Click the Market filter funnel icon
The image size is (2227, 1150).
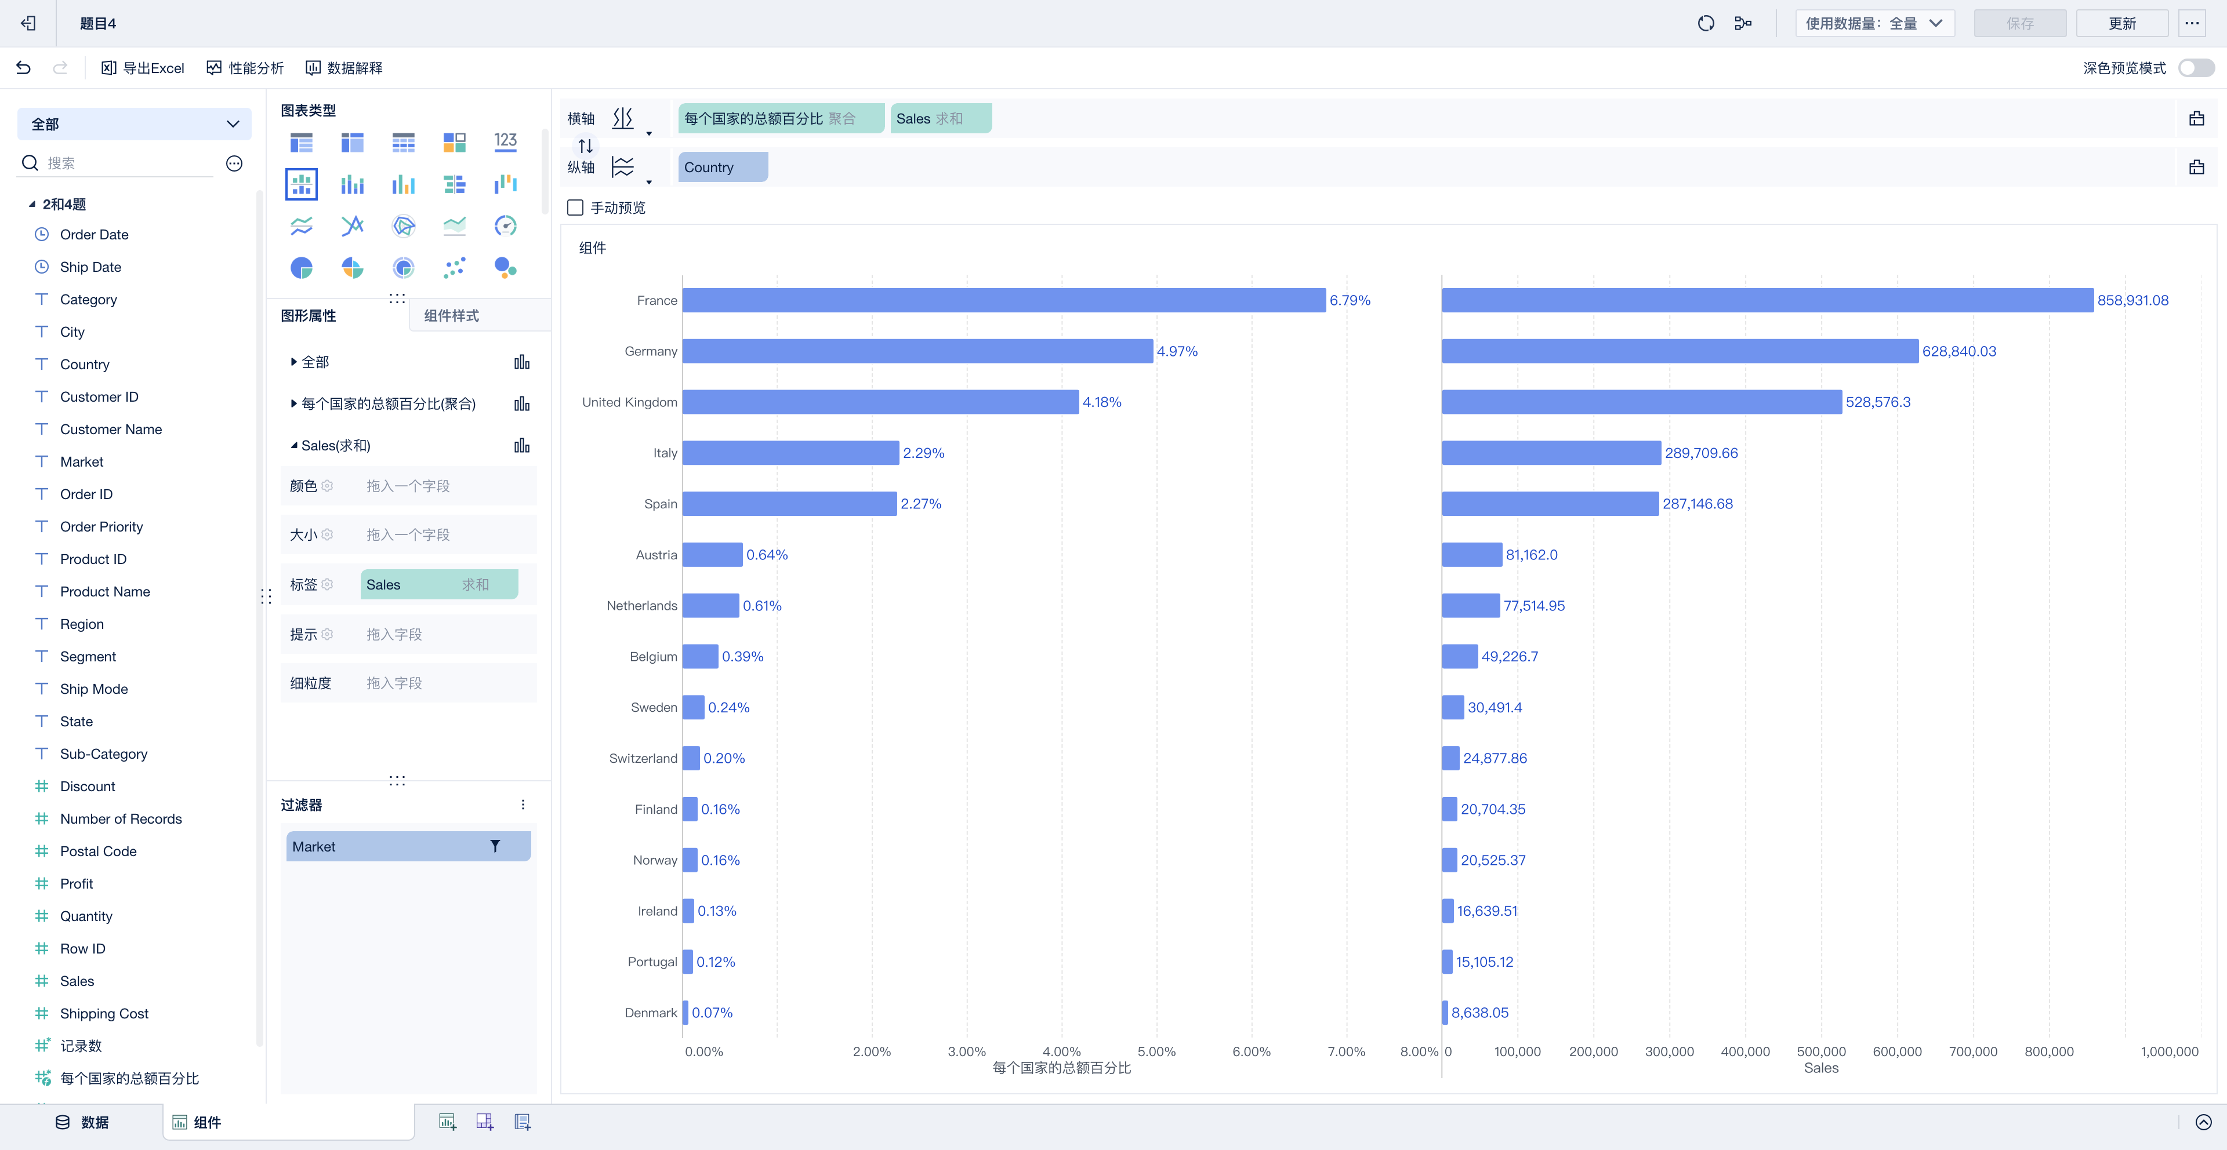click(495, 847)
